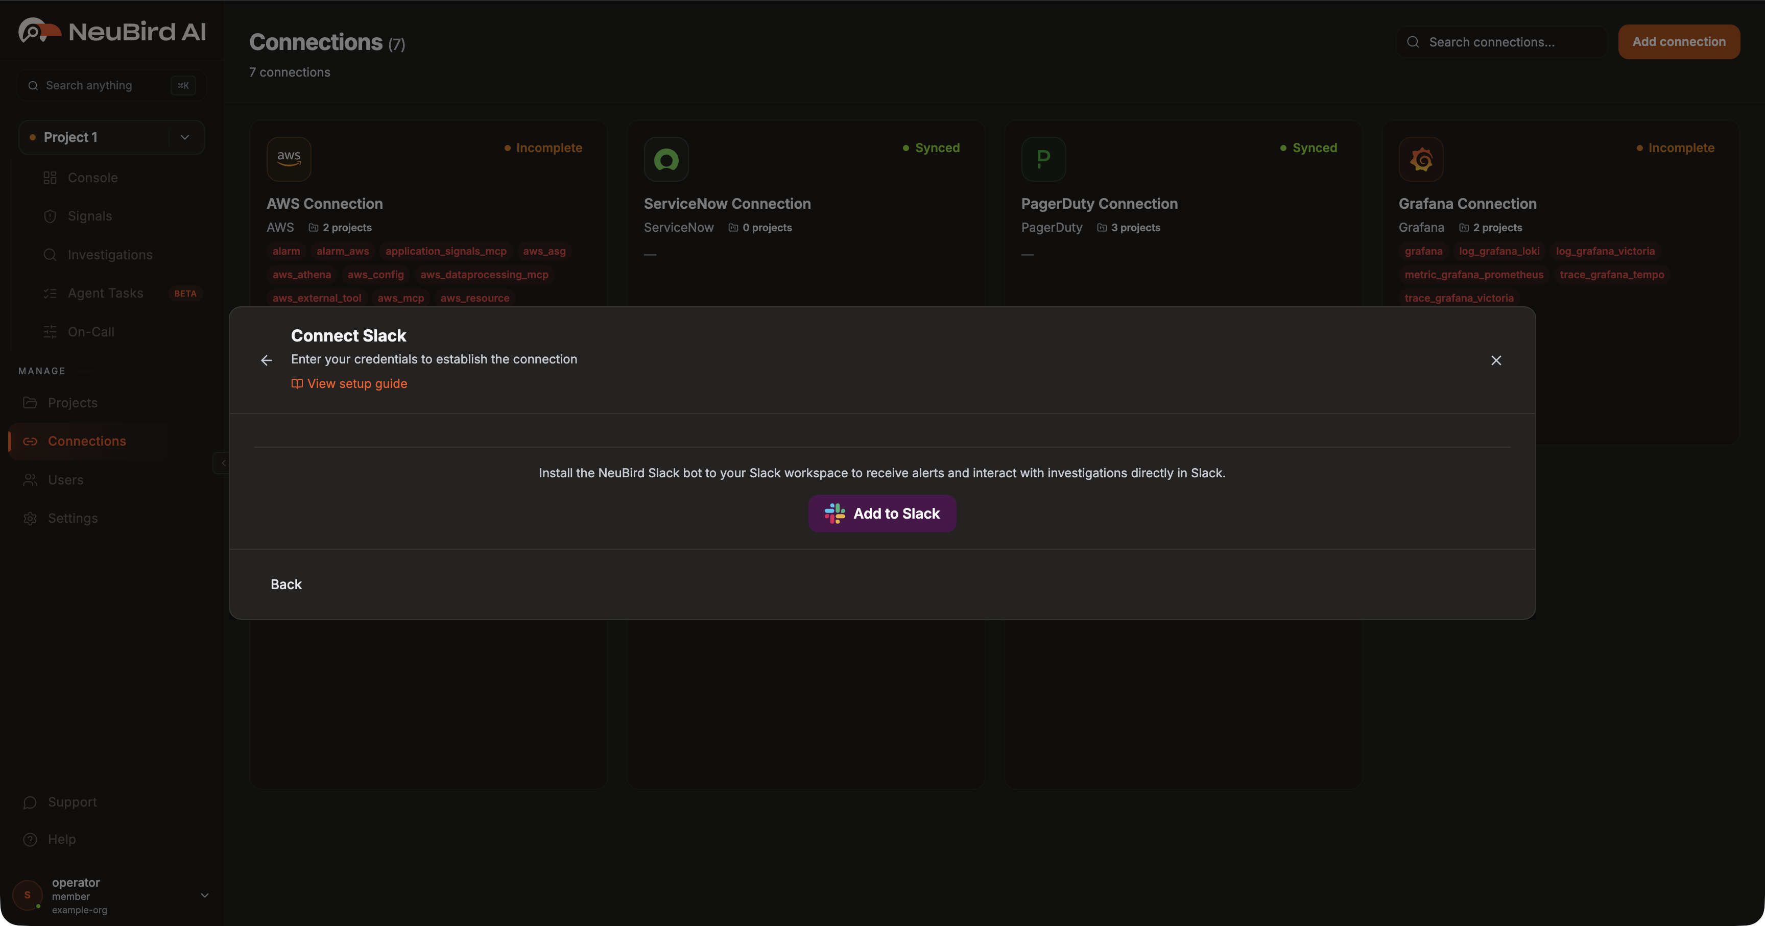Image resolution: width=1765 pixels, height=926 pixels.
Task: Click the ServiceNow 0 projects count
Action: pos(760,227)
